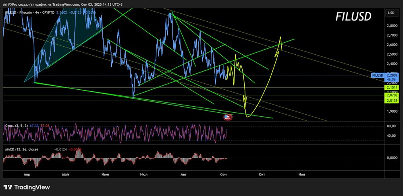The image size is (403, 196).
Task: Click the large white FILUSD title text
Action: click(x=353, y=17)
